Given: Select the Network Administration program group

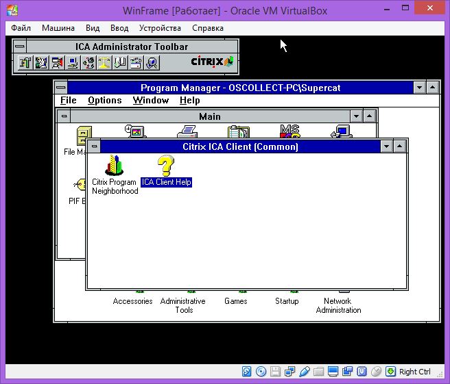Looking at the screenshot, I should pos(338,305).
